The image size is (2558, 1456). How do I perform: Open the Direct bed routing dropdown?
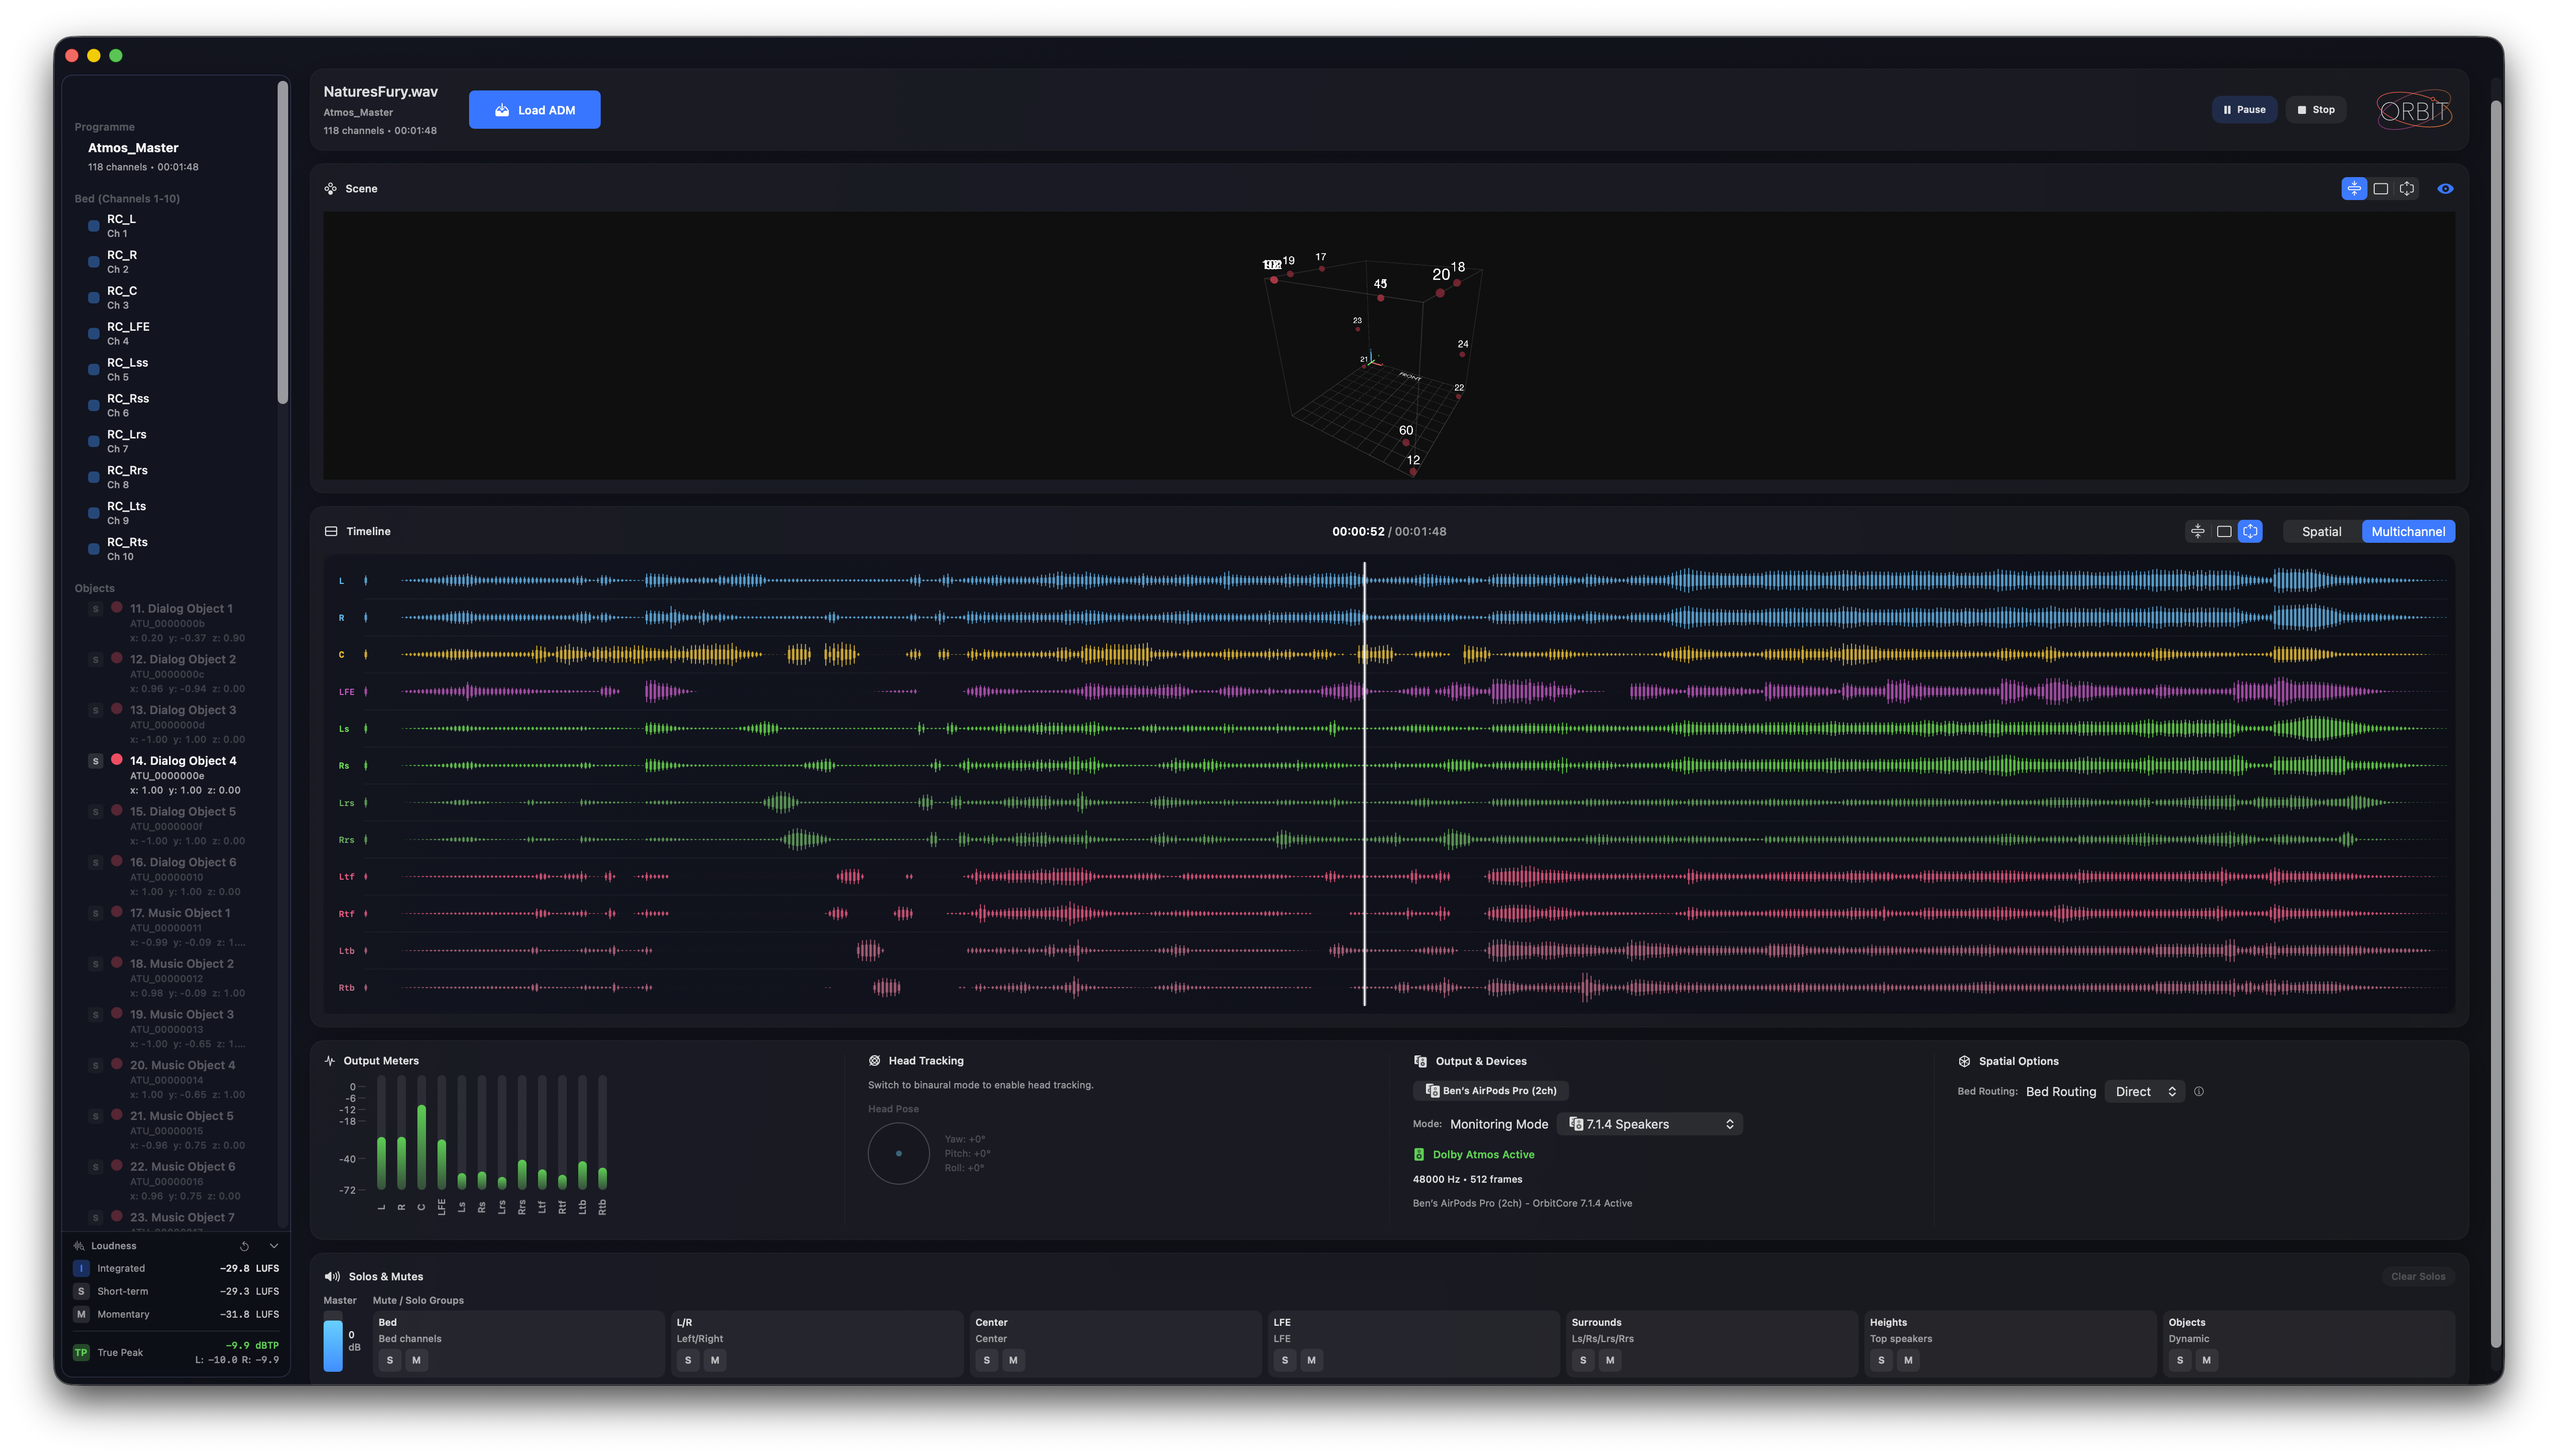pos(2144,1091)
